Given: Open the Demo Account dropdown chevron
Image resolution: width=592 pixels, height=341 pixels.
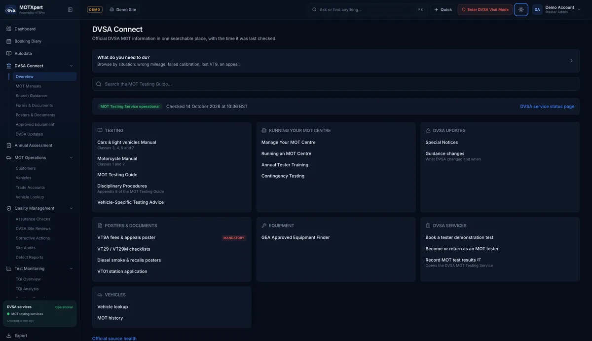Looking at the screenshot, I should [579, 9].
